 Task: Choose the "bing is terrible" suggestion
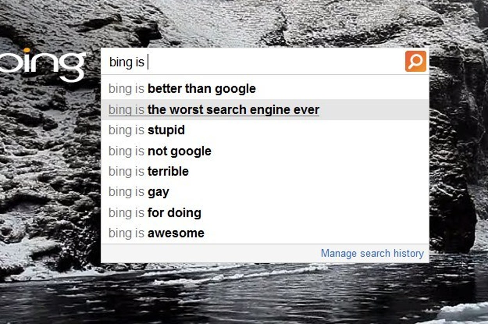pyautogui.click(x=149, y=171)
